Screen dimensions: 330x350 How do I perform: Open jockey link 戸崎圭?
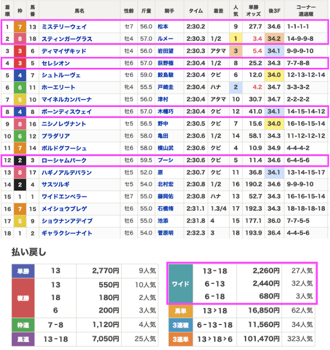(166, 87)
